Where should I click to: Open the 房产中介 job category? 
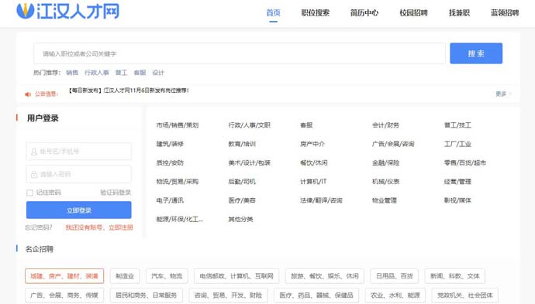point(312,144)
